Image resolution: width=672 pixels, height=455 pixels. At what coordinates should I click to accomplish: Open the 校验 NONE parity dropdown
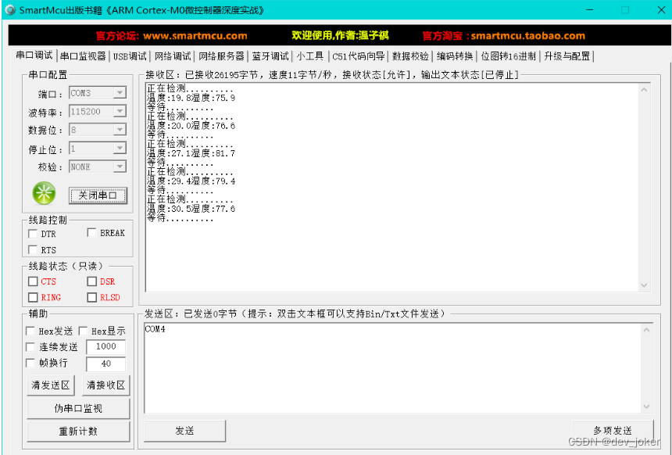click(120, 167)
